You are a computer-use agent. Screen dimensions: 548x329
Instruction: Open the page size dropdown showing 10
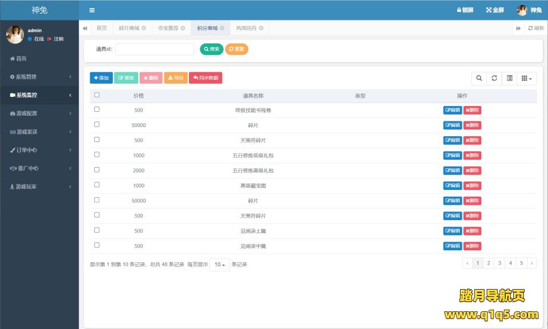pyautogui.click(x=219, y=265)
